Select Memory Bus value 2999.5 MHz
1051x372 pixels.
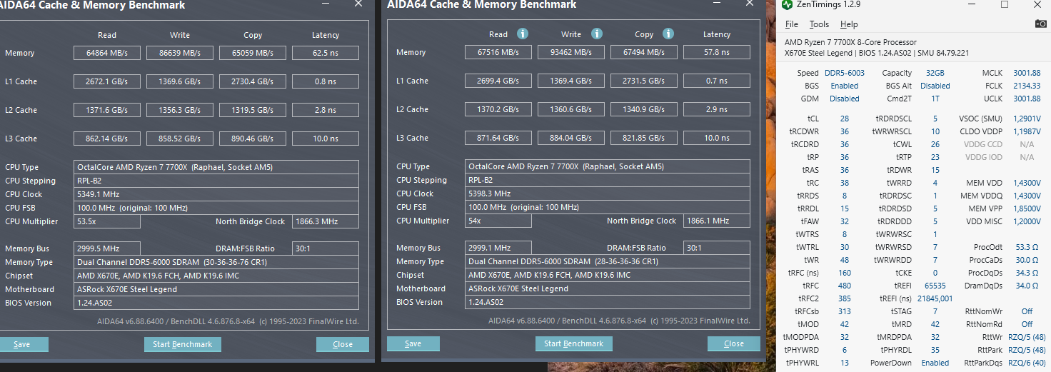coord(107,248)
